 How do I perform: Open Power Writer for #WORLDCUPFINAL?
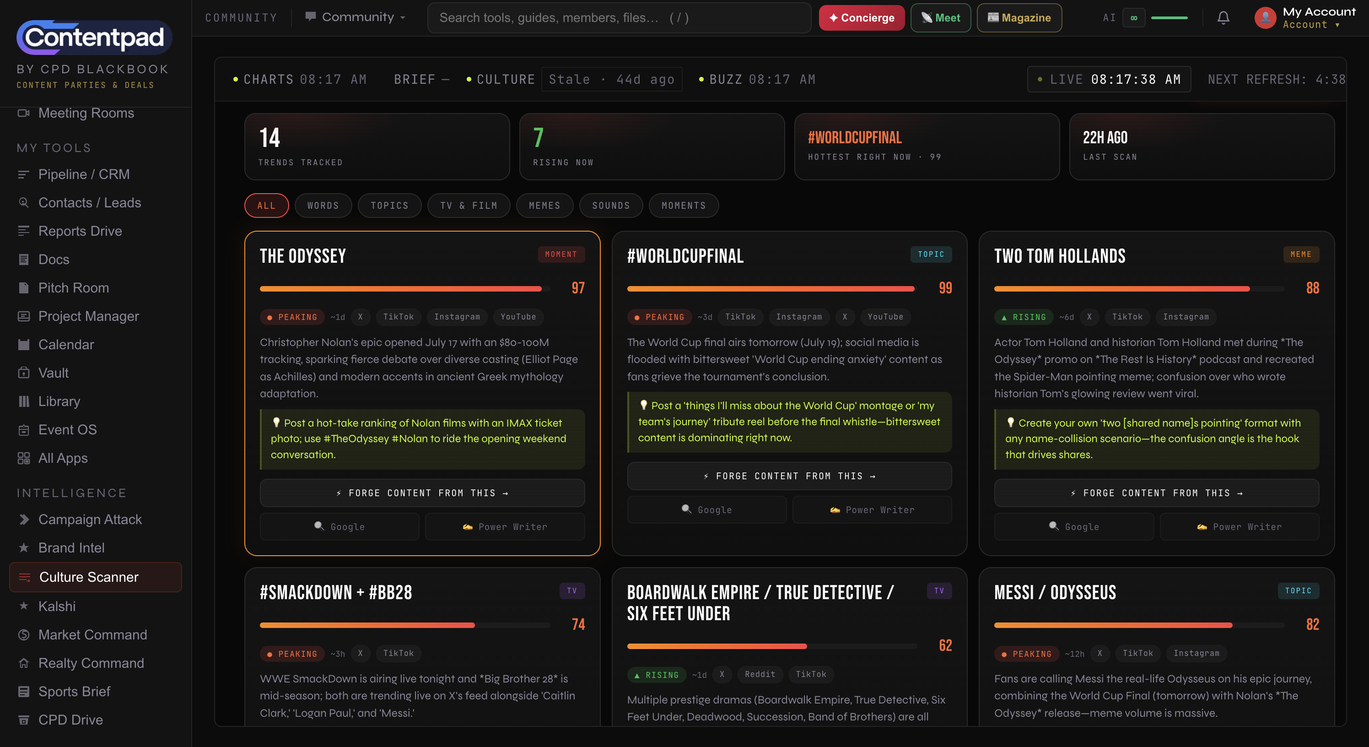click(x=872, y=509)
